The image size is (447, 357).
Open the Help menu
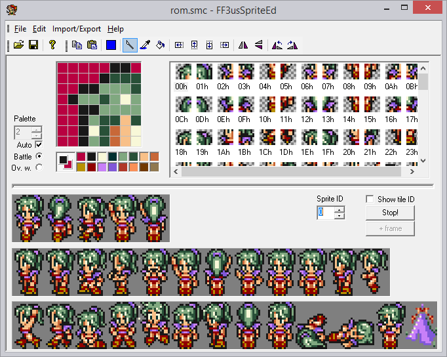115,29
